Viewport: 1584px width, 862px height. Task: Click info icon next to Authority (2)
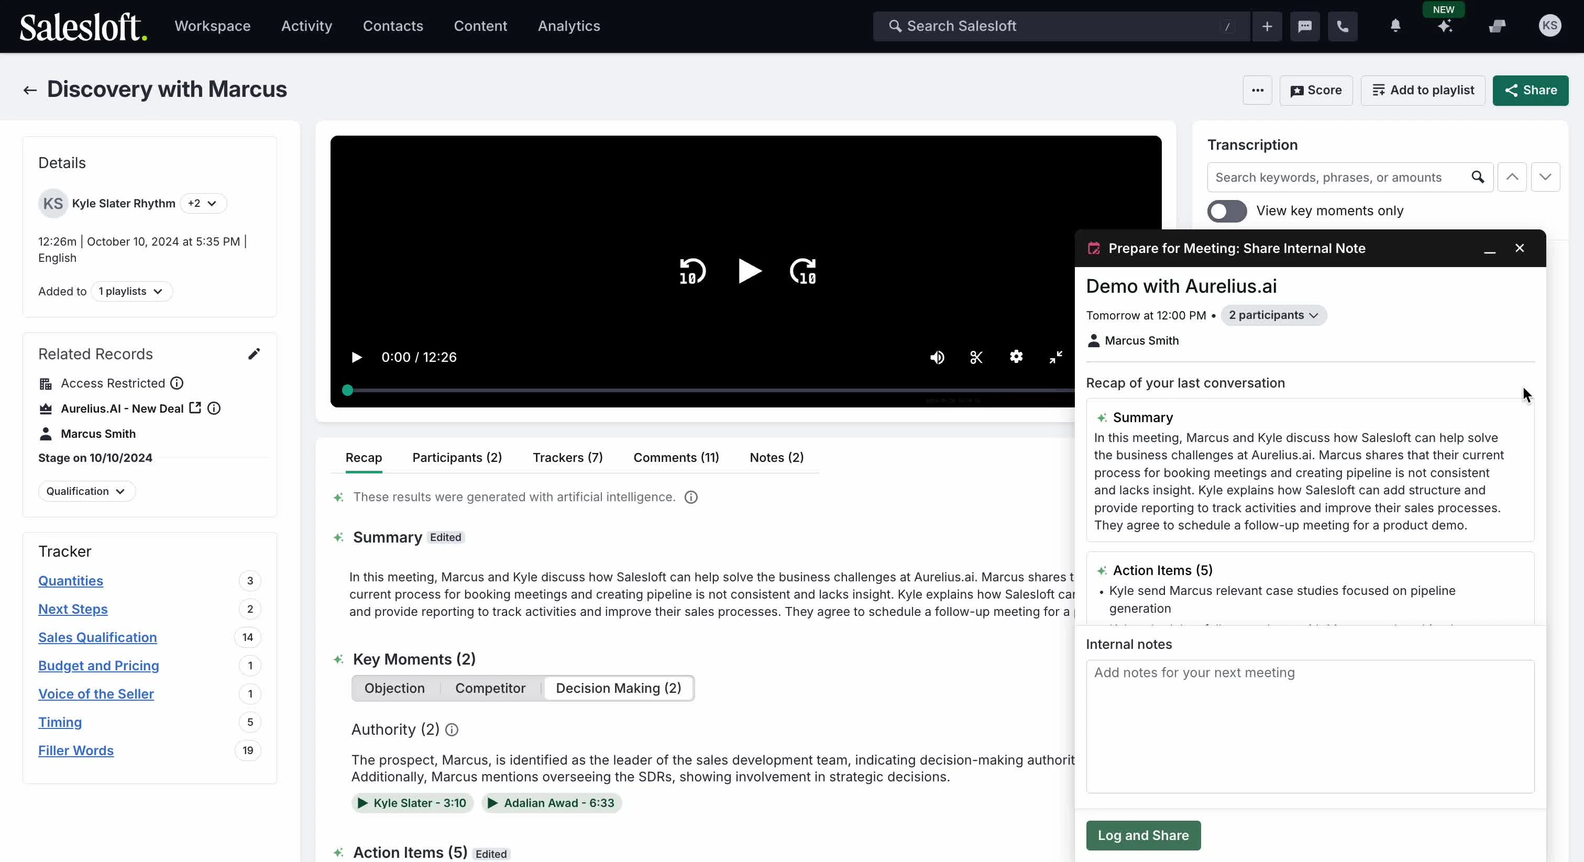(452, 730)
